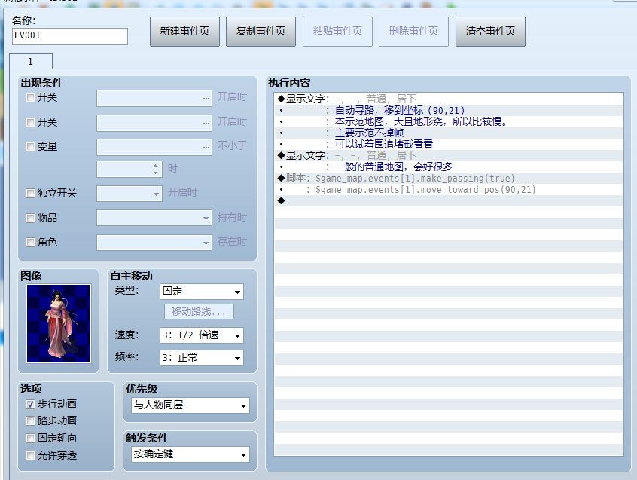Open the 独立开关 condition dropdown
The image size is (637, 480).
coord(130,194)
